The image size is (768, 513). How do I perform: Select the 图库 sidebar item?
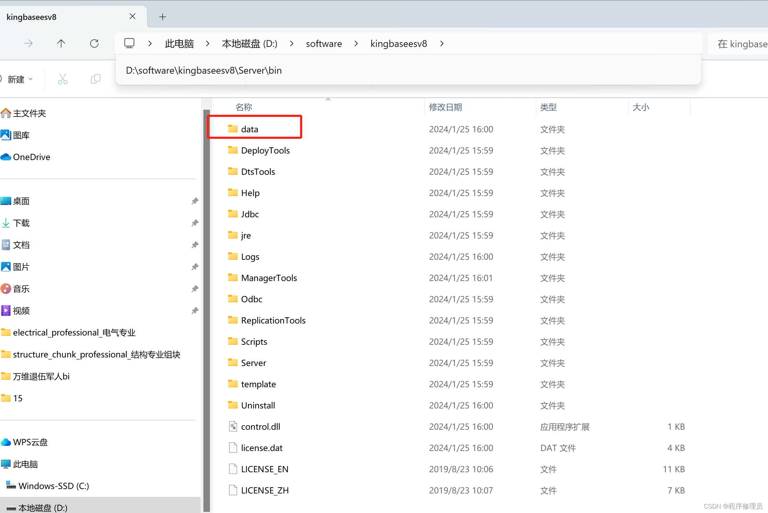pos(22,135)
